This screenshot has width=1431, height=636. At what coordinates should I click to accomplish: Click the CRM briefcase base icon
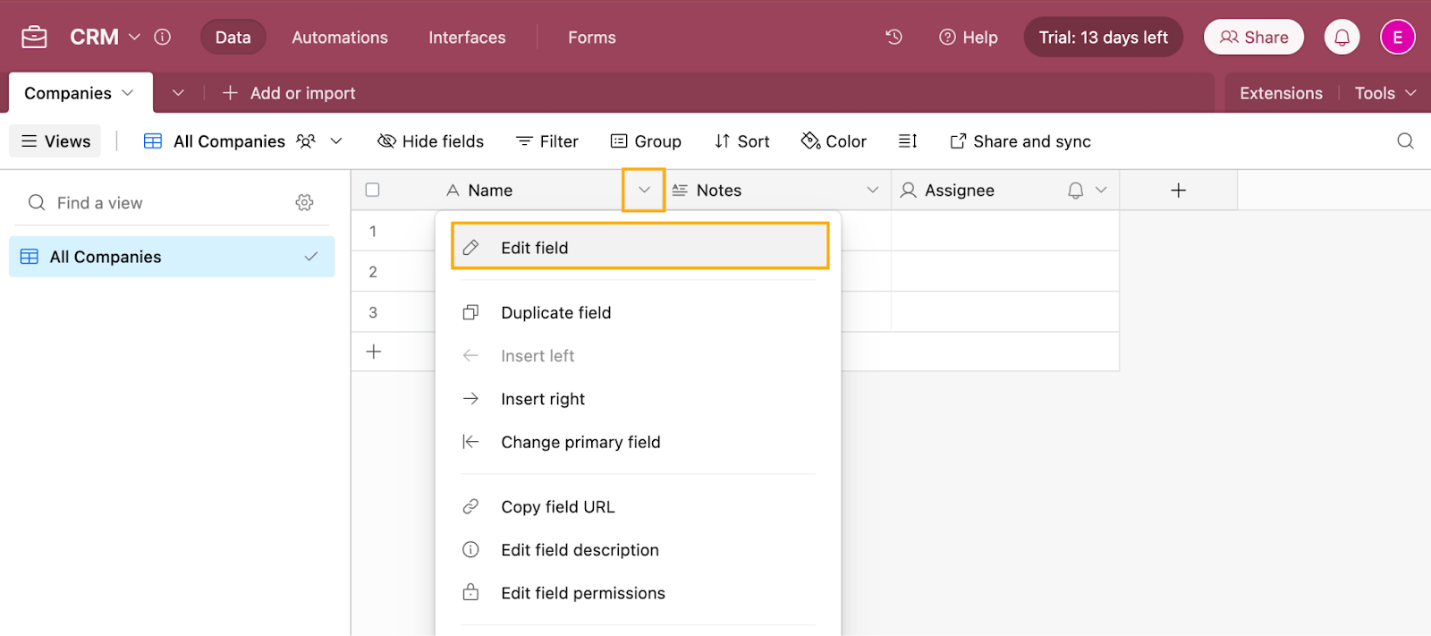pyautogui.click(x=34, y=38)
